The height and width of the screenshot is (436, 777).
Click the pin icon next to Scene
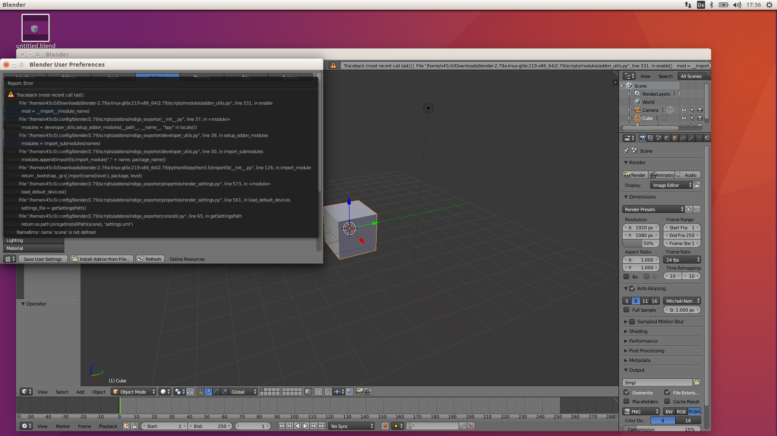coord(626,151)
